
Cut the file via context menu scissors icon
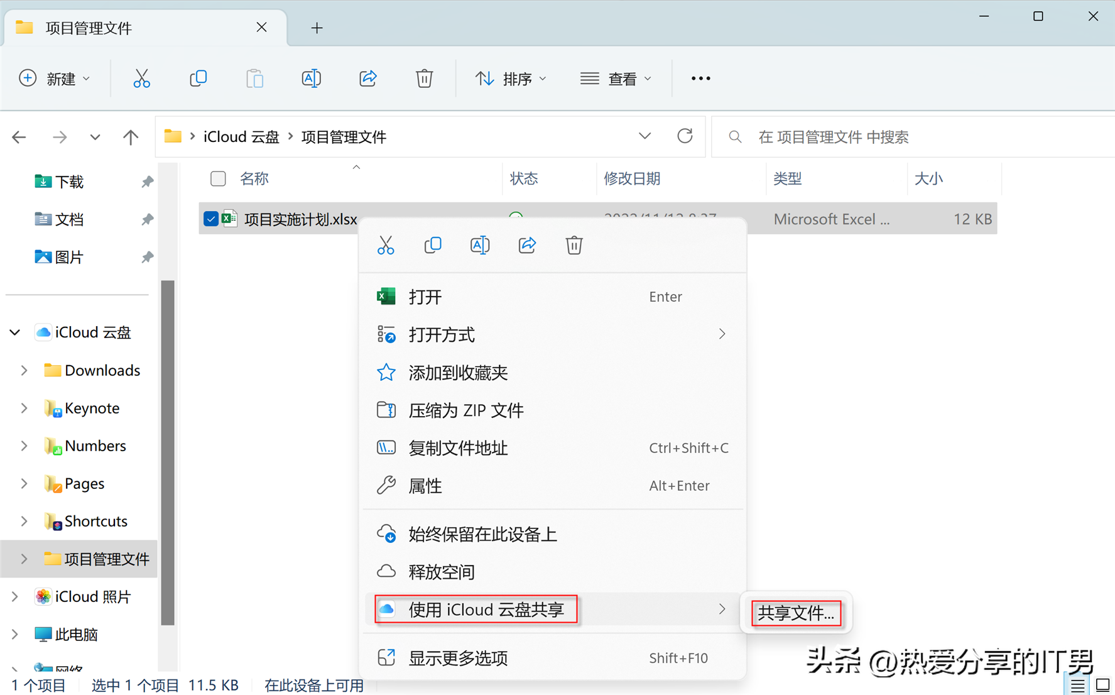tap(386, 245)
